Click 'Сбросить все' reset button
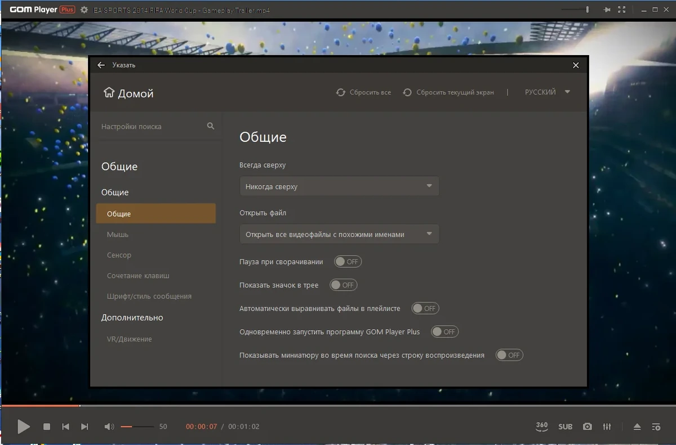 pos(363,92)
